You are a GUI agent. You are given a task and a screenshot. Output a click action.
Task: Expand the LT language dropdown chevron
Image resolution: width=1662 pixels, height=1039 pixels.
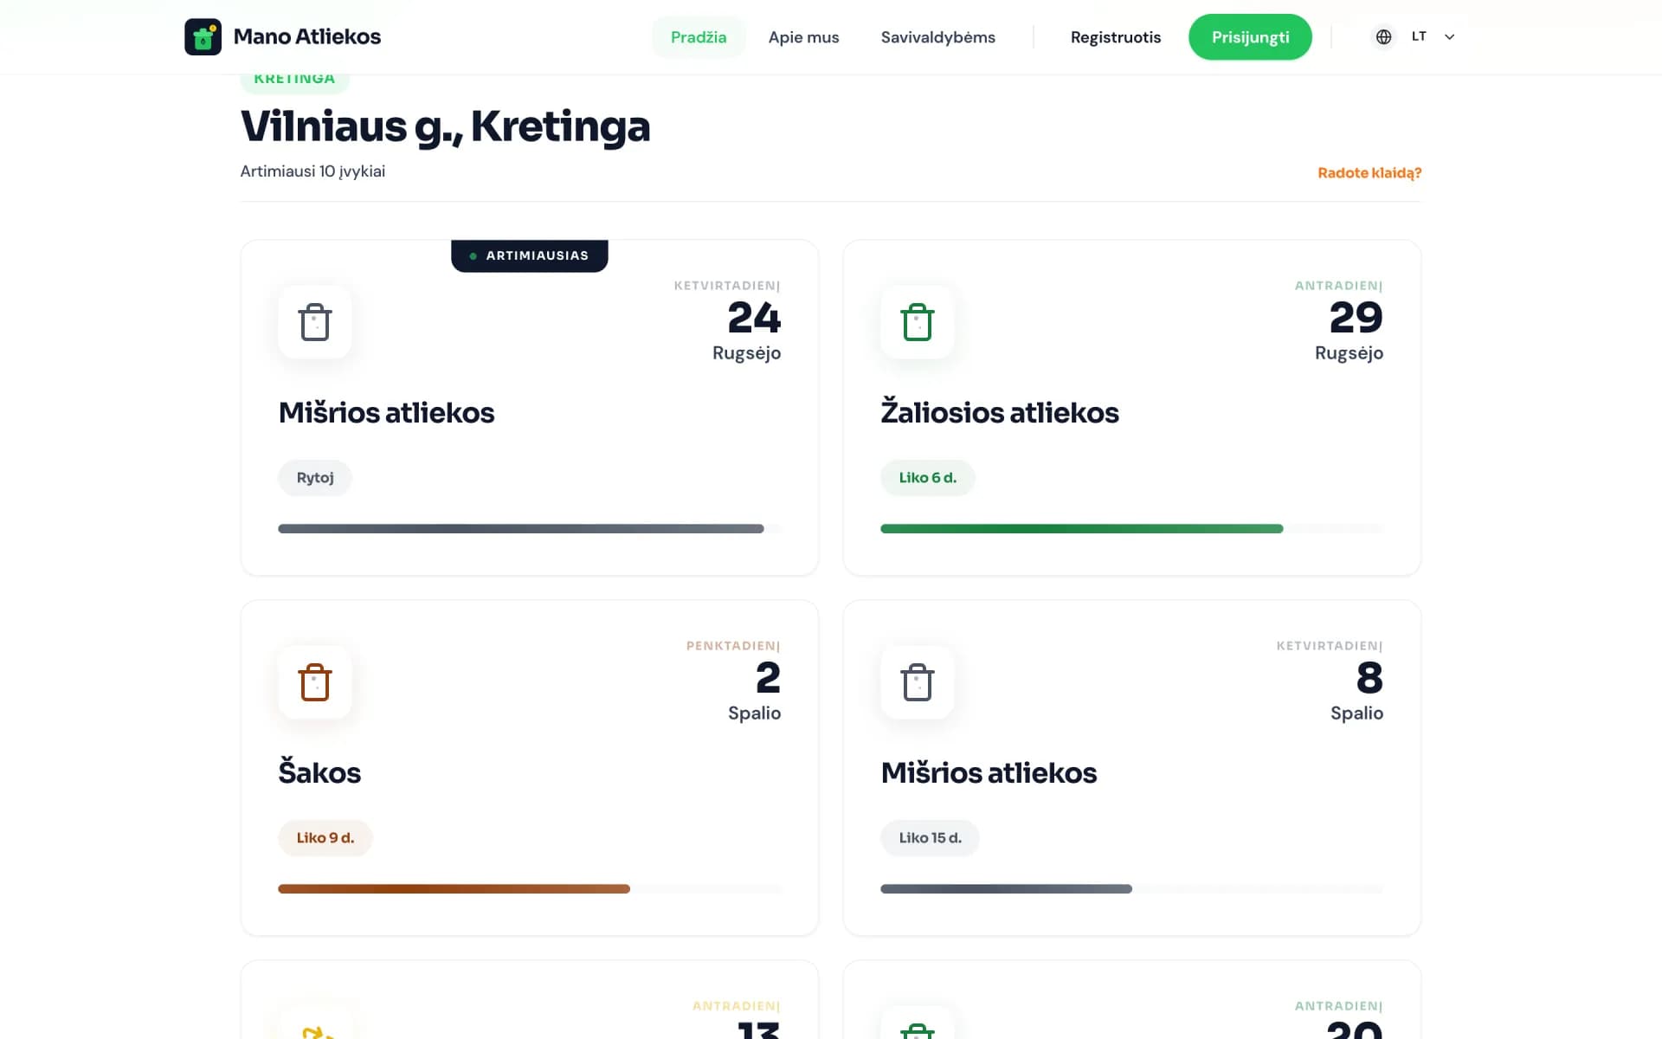click(x=1449, y=37)
